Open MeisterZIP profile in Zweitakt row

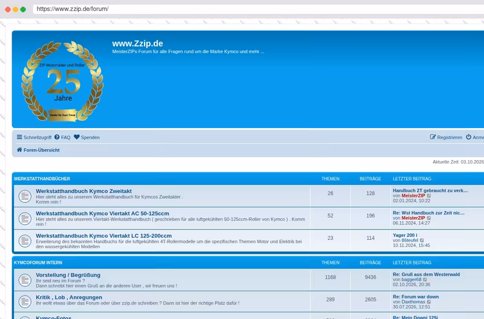pyautogui.click(x=413, y=196)
